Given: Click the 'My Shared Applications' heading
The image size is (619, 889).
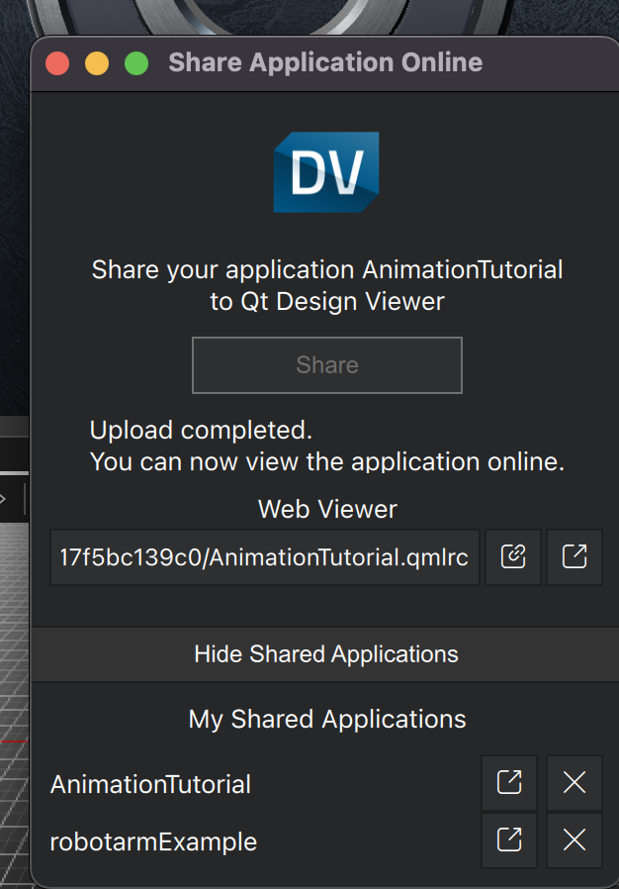Looking at the screenshot, I should (327, 720).
